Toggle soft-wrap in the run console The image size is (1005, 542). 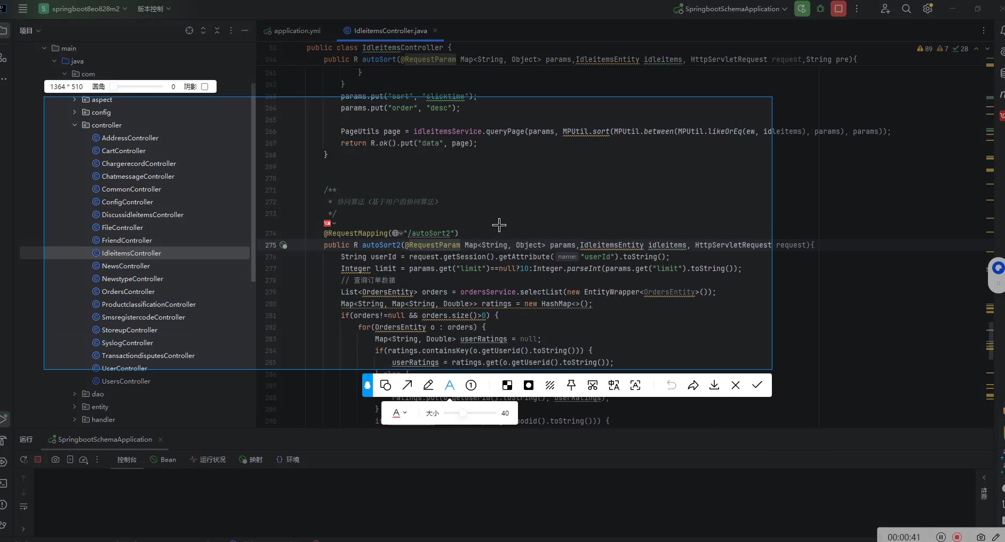[x=23, y=506]
